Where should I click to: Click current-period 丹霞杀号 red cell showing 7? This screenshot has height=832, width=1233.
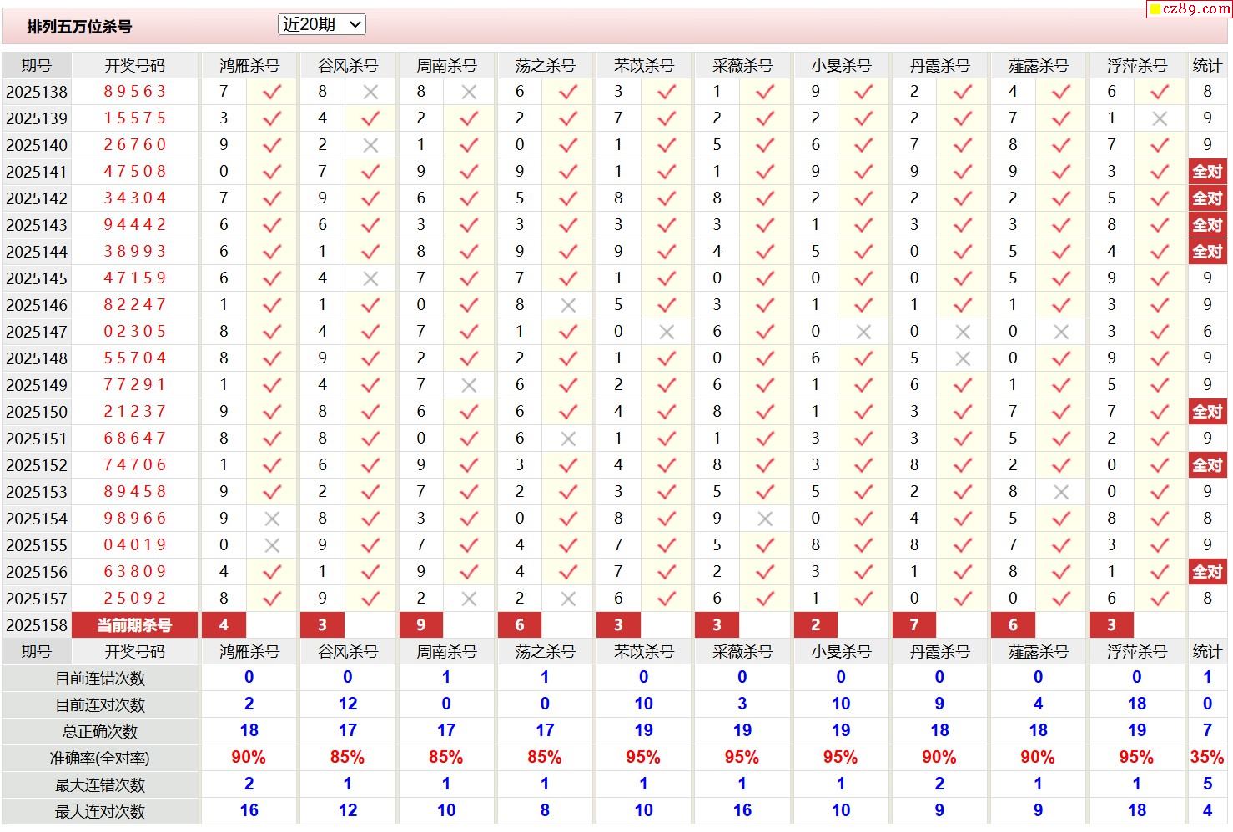click(x=914, y=625)
